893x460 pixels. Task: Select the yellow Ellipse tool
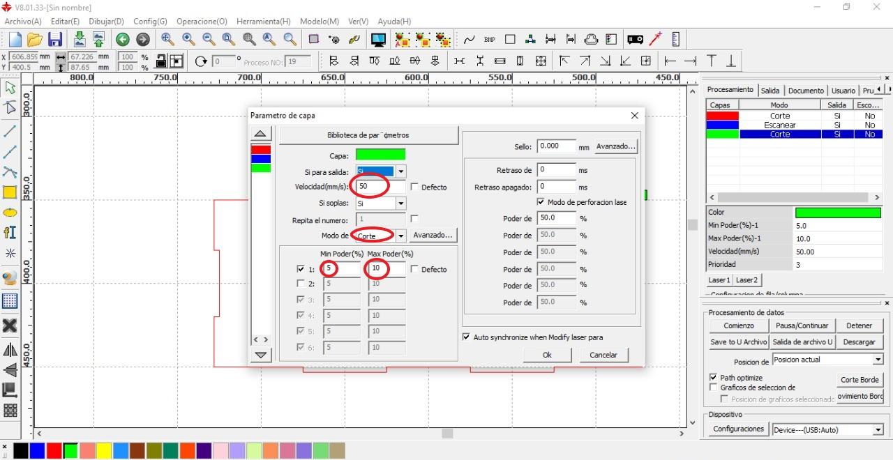[10, 213]
